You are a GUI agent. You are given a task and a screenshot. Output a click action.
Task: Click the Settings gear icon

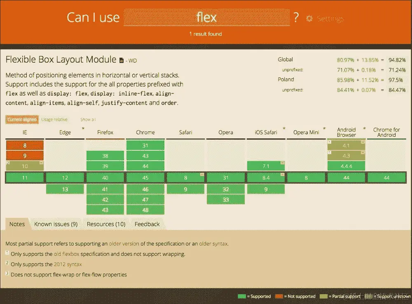[309, 19]
